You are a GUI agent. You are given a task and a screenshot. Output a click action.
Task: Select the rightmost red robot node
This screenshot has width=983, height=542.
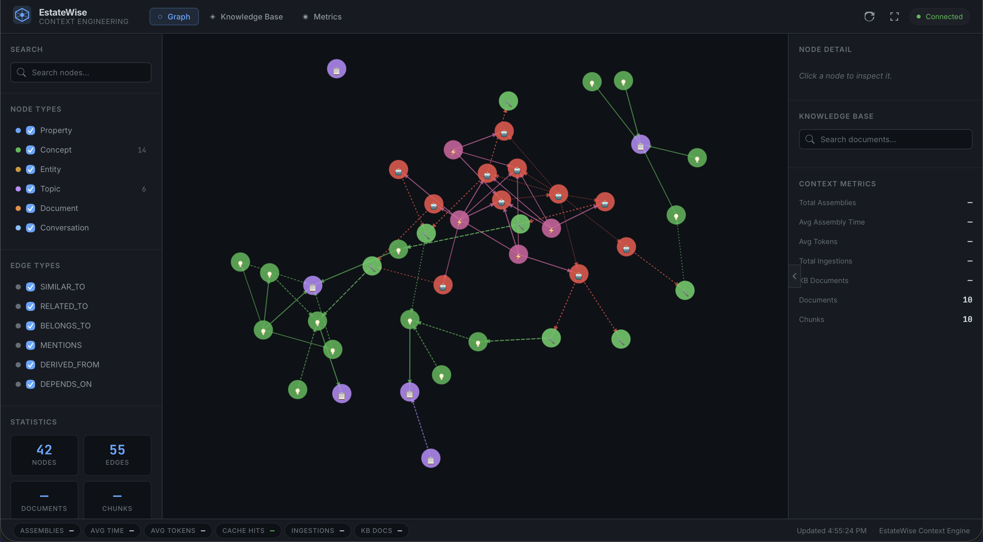coord(626,247)
